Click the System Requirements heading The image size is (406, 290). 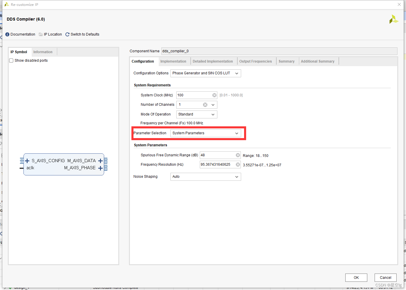[x=152, y=85]
